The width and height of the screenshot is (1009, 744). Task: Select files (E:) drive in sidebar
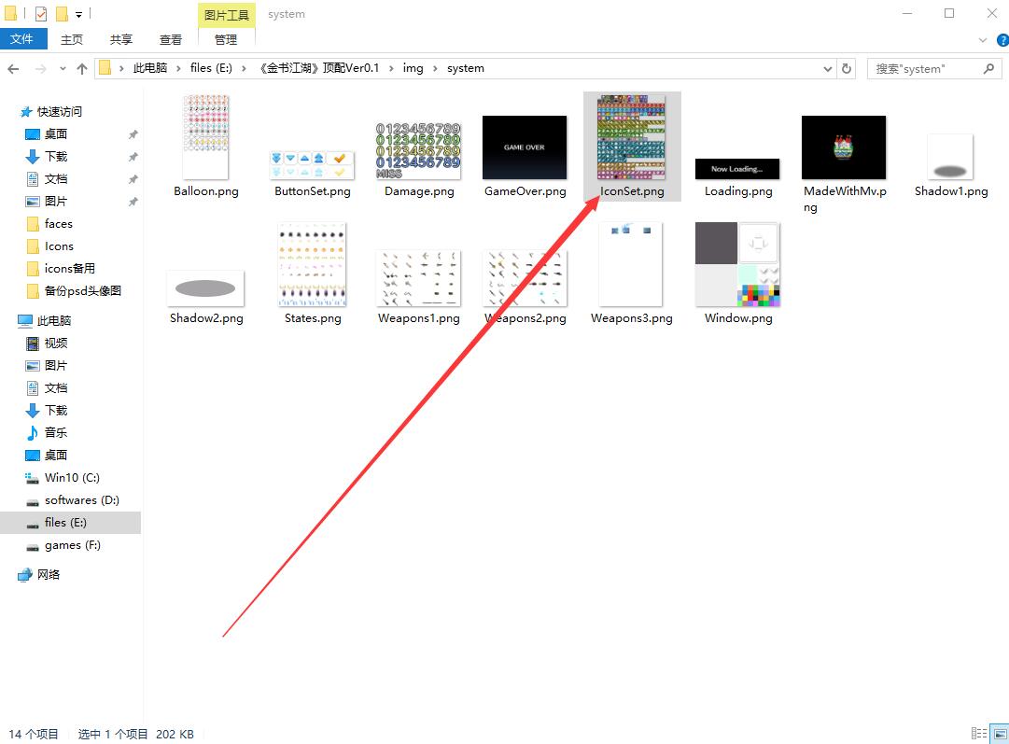(70, 523)
